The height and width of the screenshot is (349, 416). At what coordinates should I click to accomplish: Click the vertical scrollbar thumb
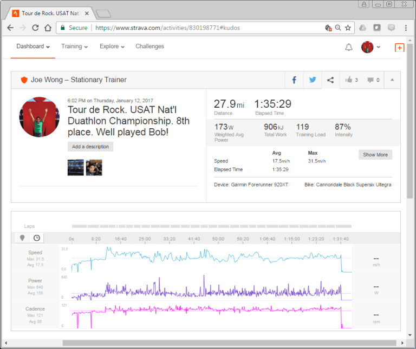410,121
